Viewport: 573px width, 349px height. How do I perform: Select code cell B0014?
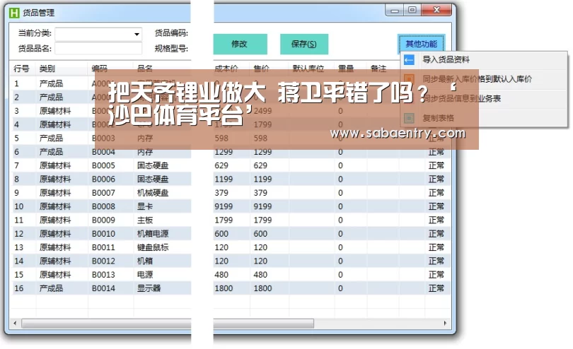pyautogui.click(x=103, y=288)
